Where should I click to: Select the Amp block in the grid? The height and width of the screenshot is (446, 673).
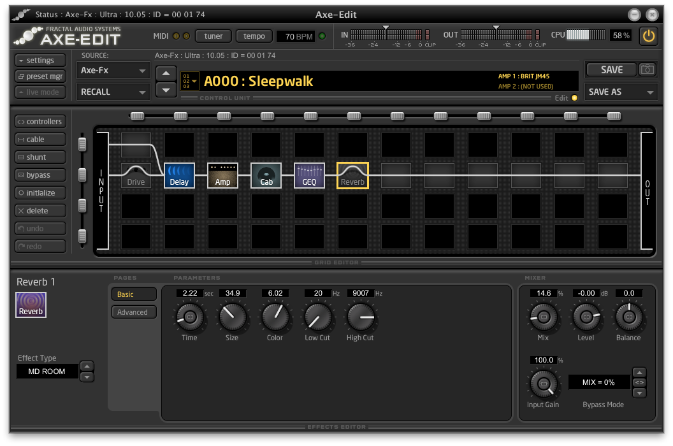[x=223, y=175]
